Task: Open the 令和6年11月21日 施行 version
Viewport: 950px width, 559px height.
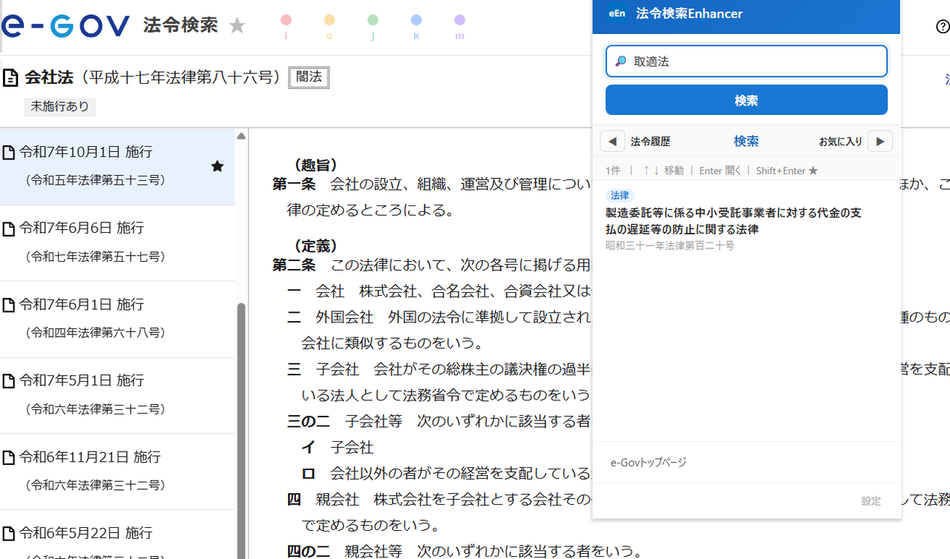Action: [117, 472]
